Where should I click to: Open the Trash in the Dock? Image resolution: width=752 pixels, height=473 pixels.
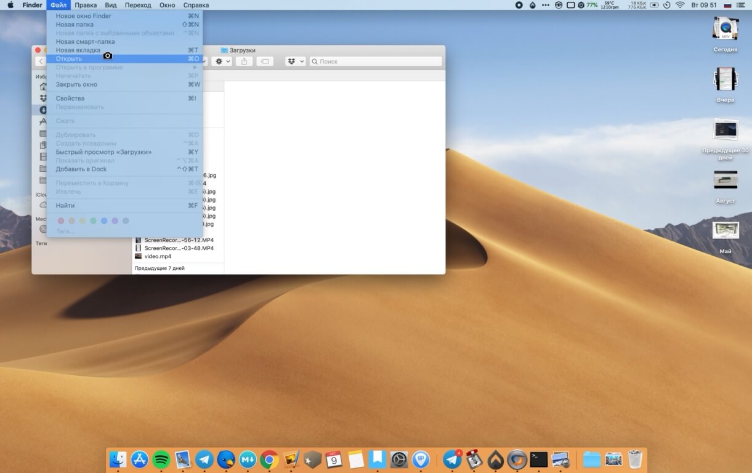tap(635, 459)
